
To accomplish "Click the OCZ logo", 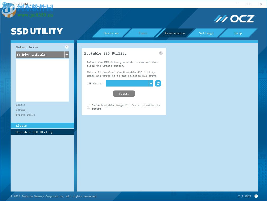I will [234, 19].
